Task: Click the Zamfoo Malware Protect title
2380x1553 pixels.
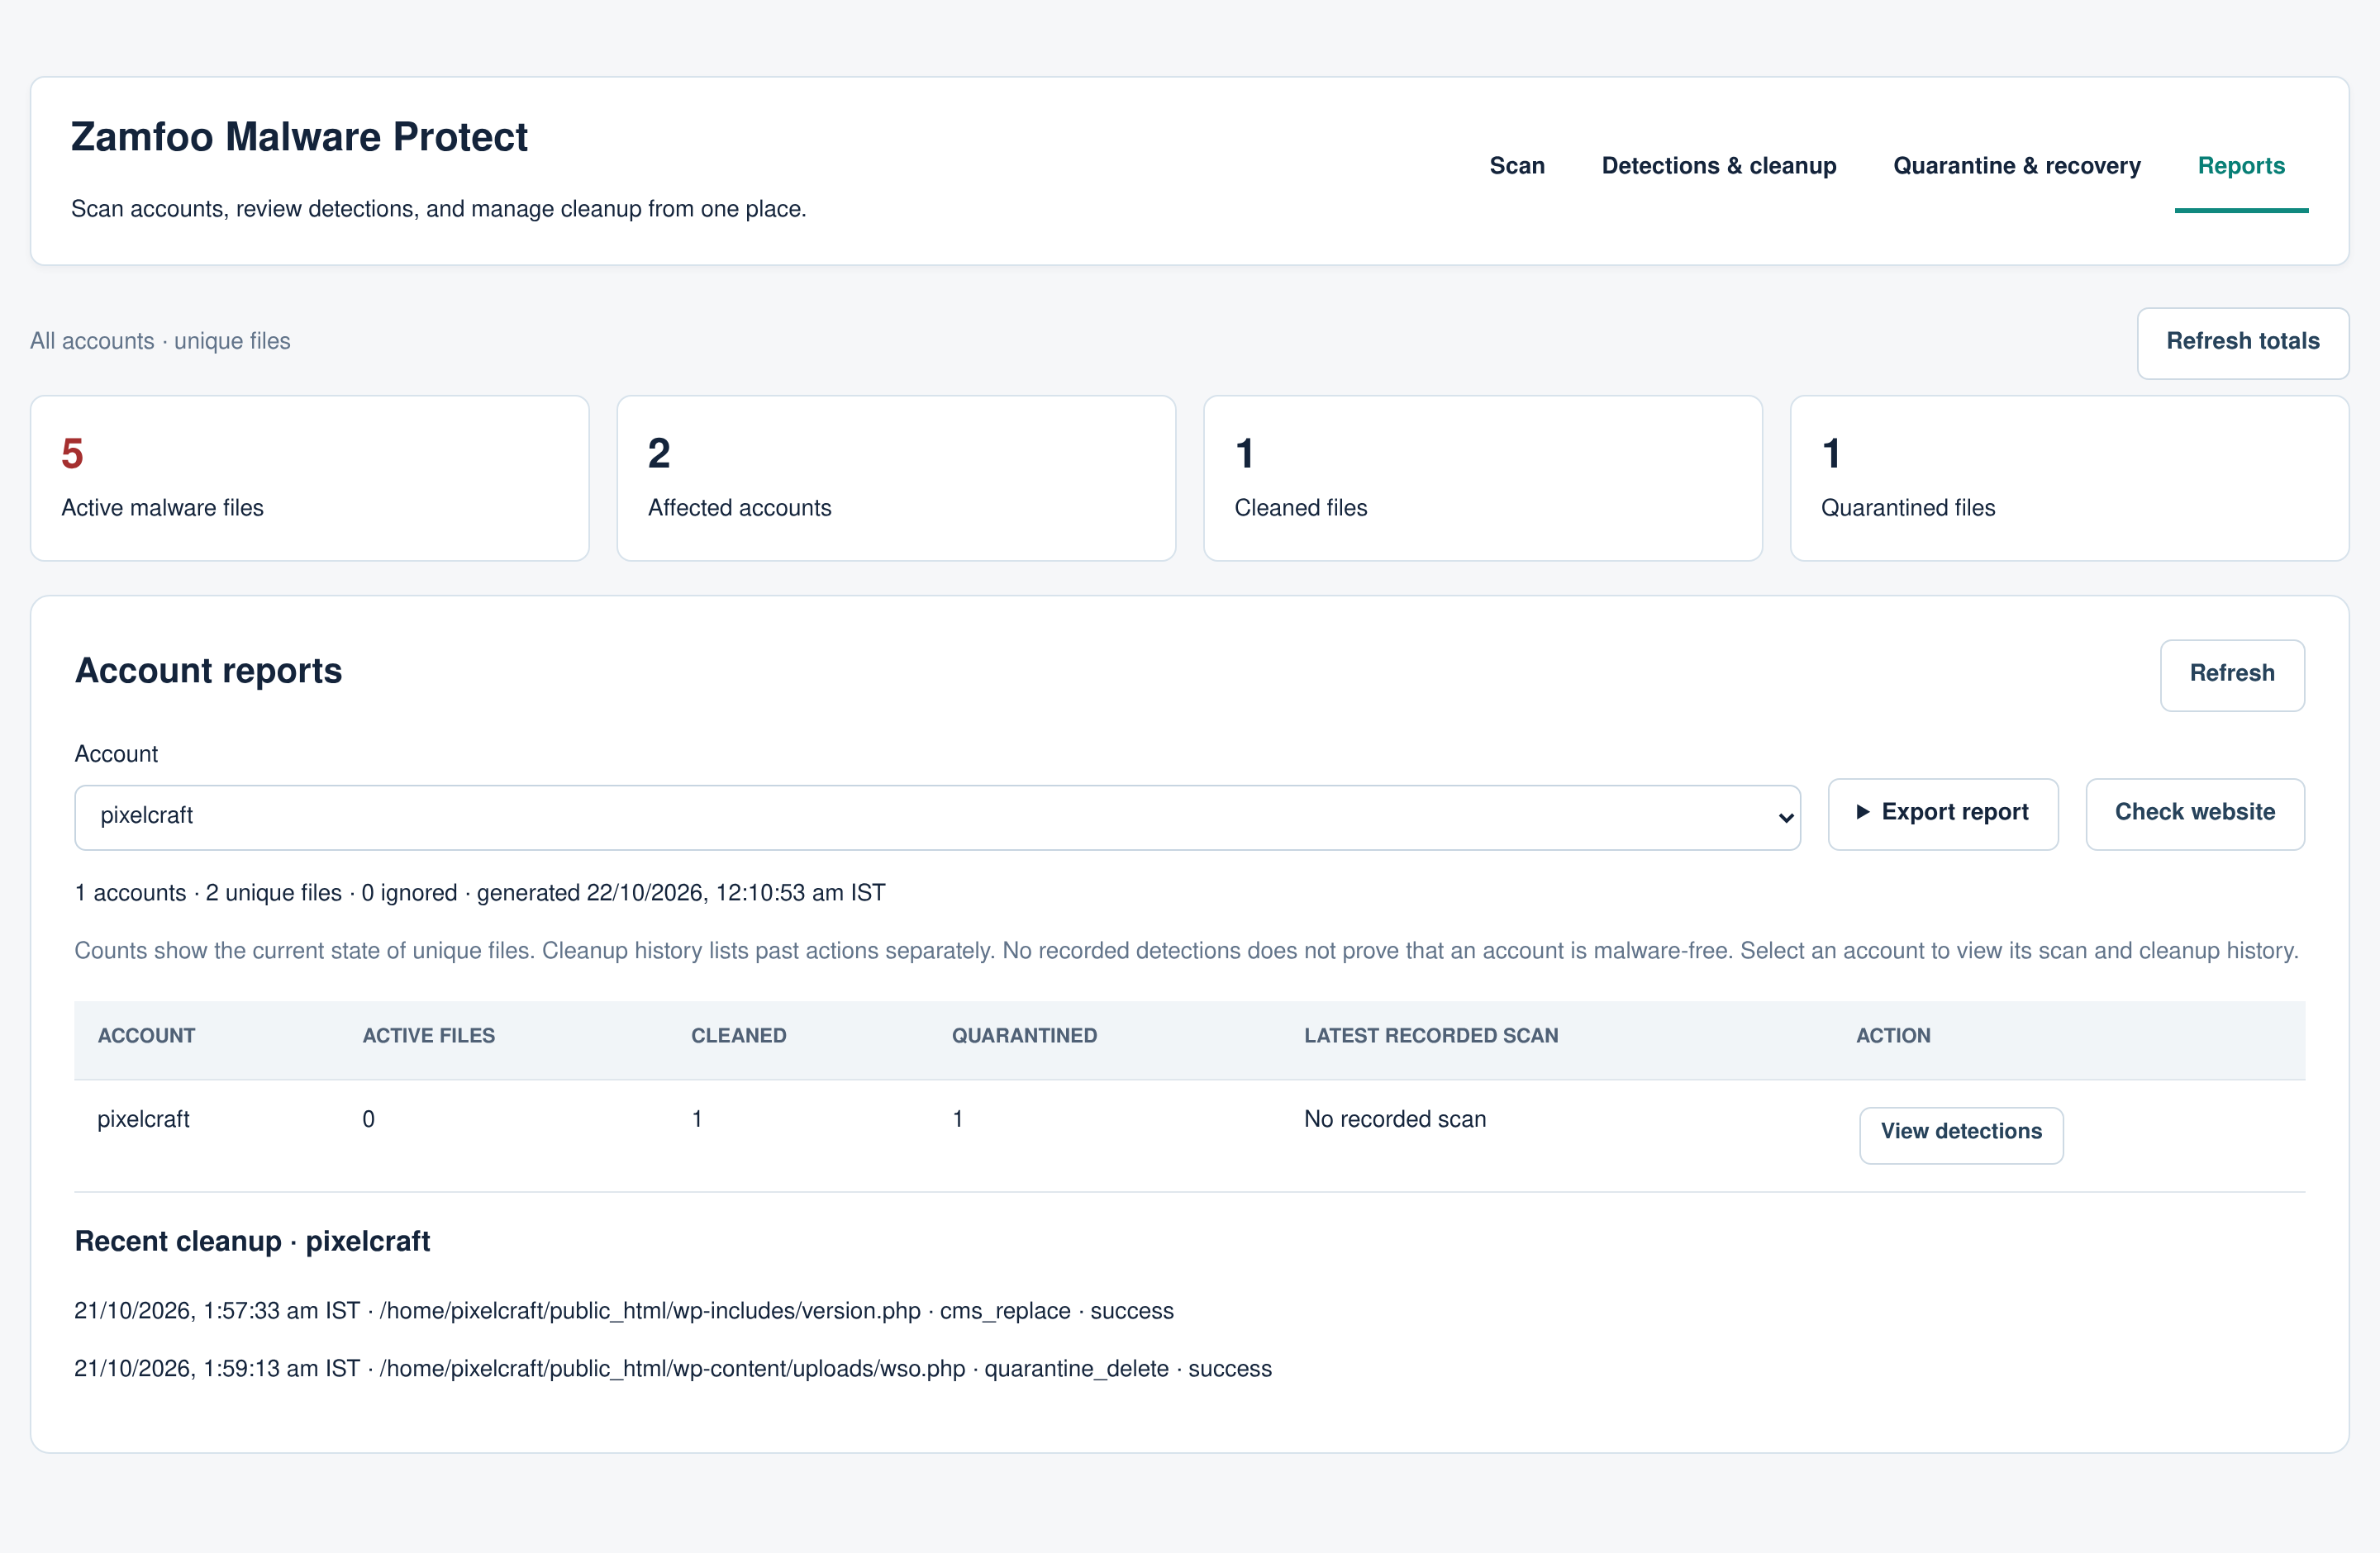Action: (x=299, y=137)
